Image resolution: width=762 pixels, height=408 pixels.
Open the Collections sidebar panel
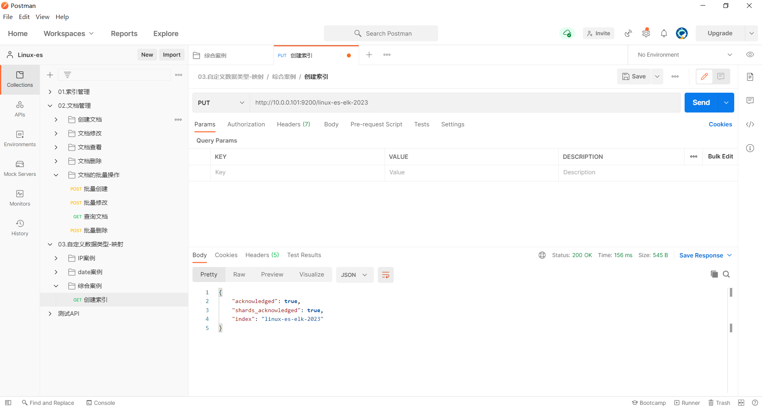click(x=20, y=79)
